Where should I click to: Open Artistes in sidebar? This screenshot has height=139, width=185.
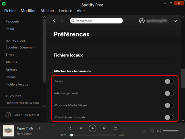pos(11,69)
